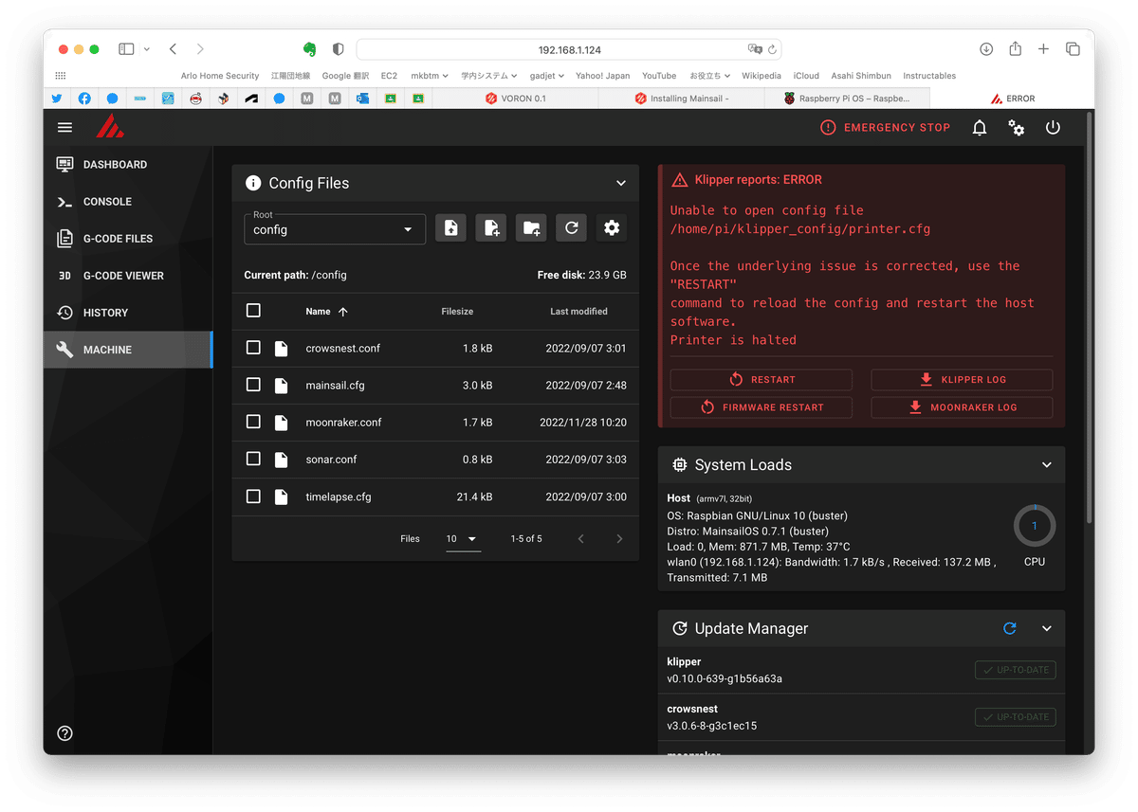The image size is (1138, 812).
Task: Collapse the System Loads panel
Action: click(x=1047, y=465)
